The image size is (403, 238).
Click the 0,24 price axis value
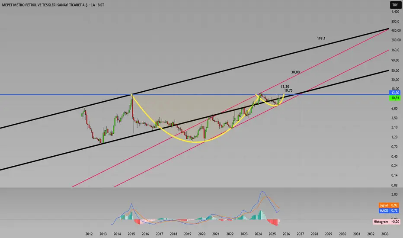pos(394,166)
